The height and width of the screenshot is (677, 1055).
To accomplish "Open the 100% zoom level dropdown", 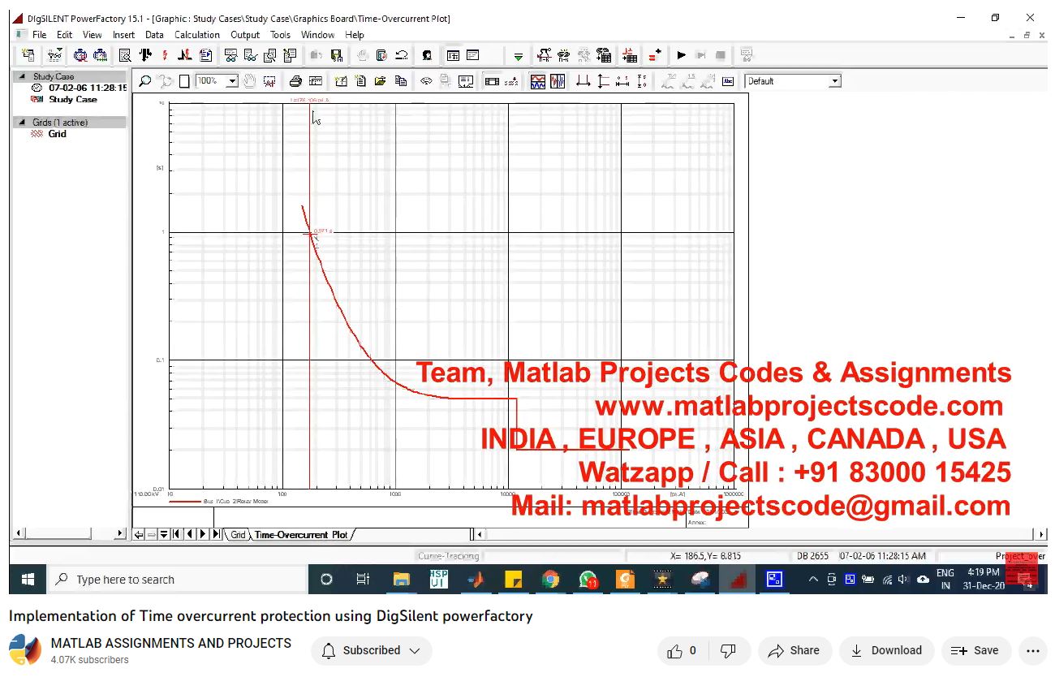I will point(232,81).
